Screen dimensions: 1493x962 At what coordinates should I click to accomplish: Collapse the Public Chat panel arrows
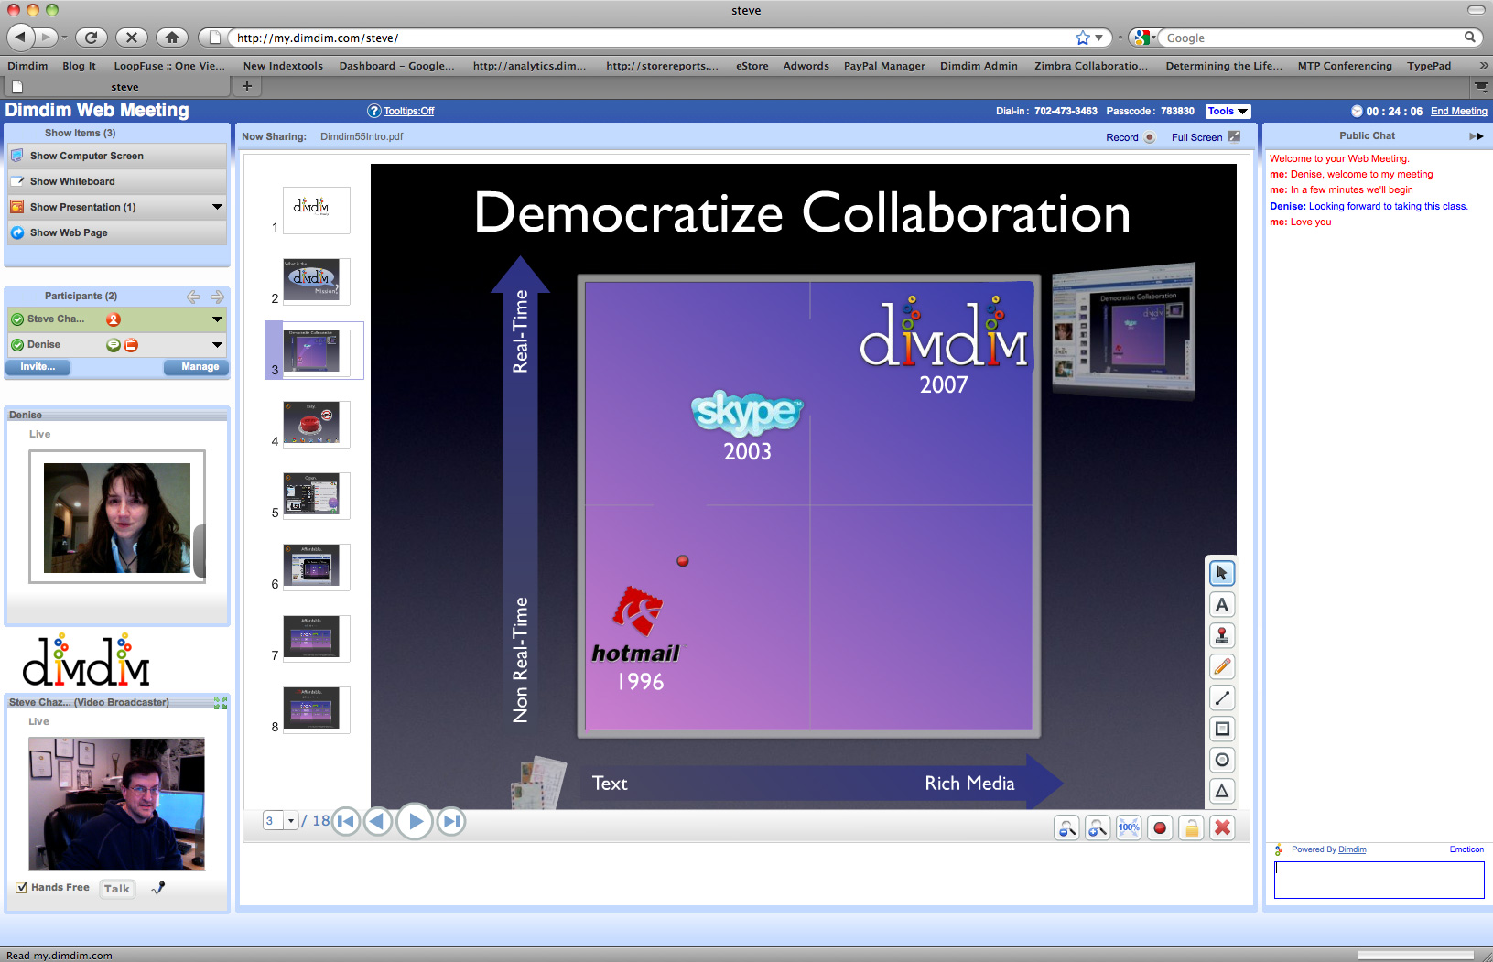pos(1476,136)
